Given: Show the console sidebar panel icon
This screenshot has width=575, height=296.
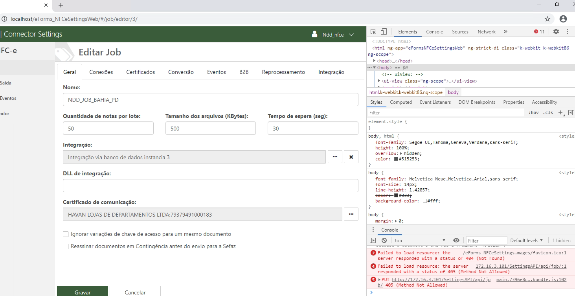Looking at the screenshot, I should tap(373, 241).
